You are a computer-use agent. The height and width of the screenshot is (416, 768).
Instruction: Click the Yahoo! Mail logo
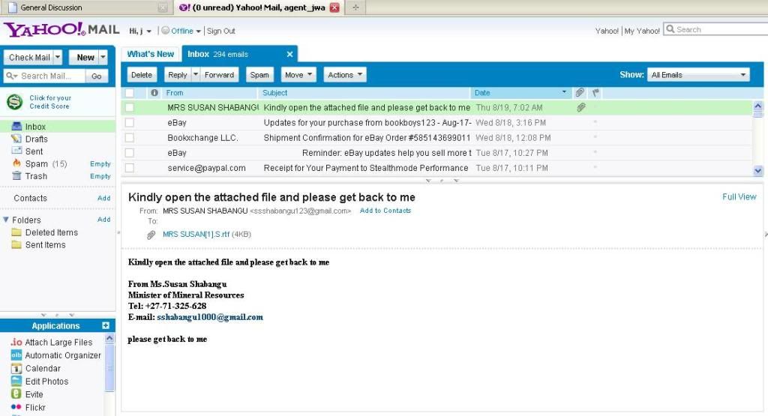point(61,29)
